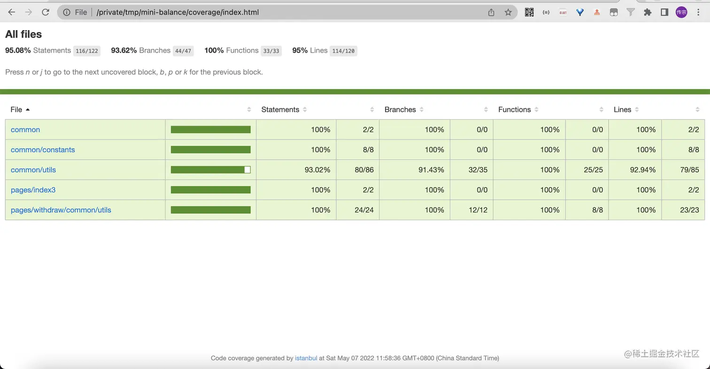Click the common/utils coverage progress bar

pos(211,170)
